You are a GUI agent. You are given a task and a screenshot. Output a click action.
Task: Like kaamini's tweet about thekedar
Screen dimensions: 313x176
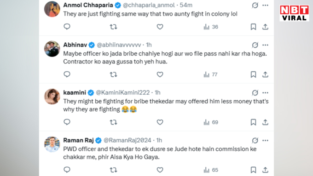160,122
